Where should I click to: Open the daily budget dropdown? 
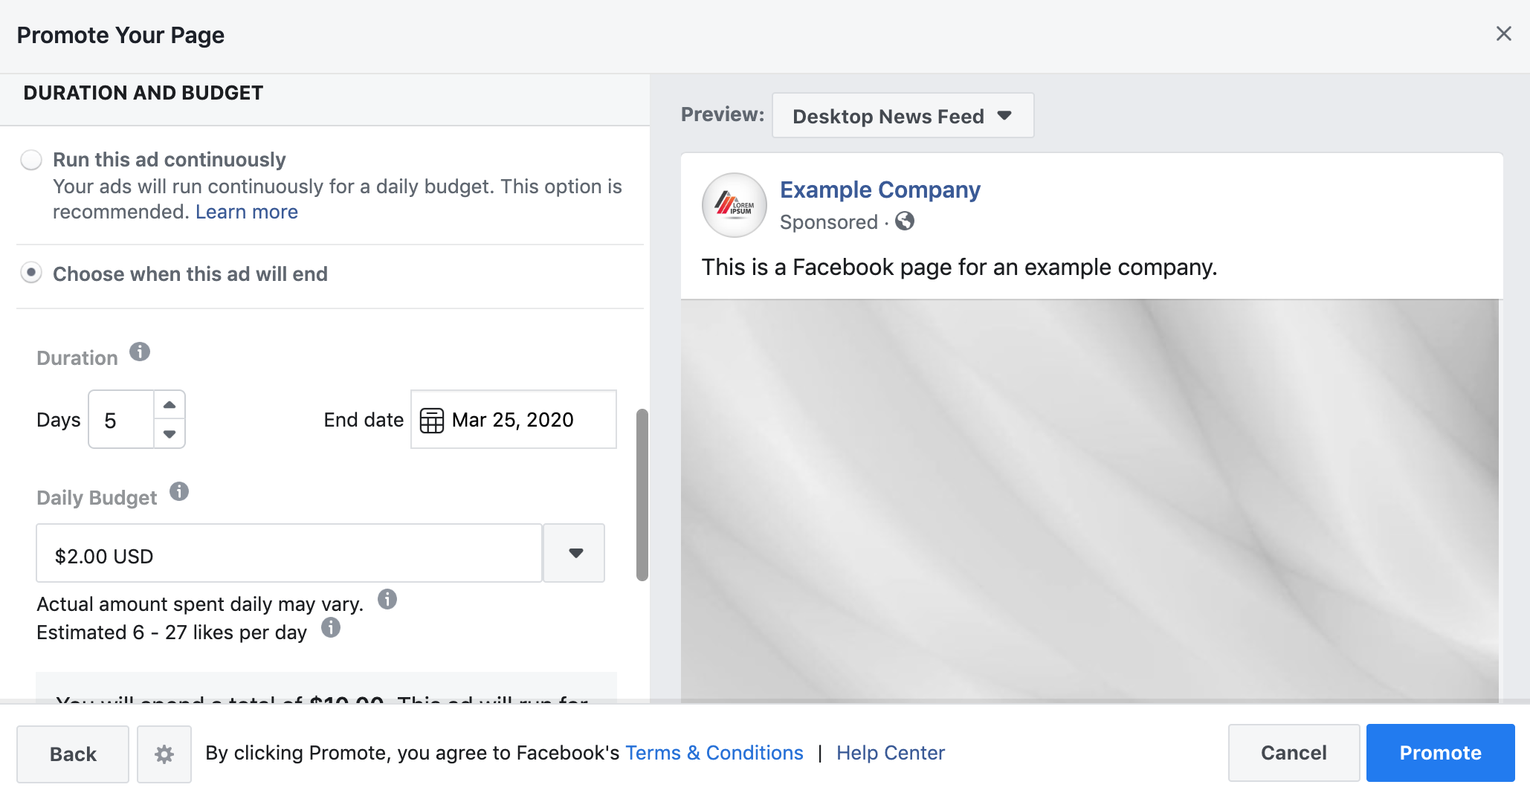pyautogui.click(x=573, y=553)
